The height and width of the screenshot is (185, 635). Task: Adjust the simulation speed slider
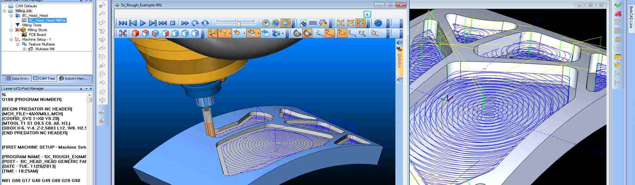tap(238, 24)
